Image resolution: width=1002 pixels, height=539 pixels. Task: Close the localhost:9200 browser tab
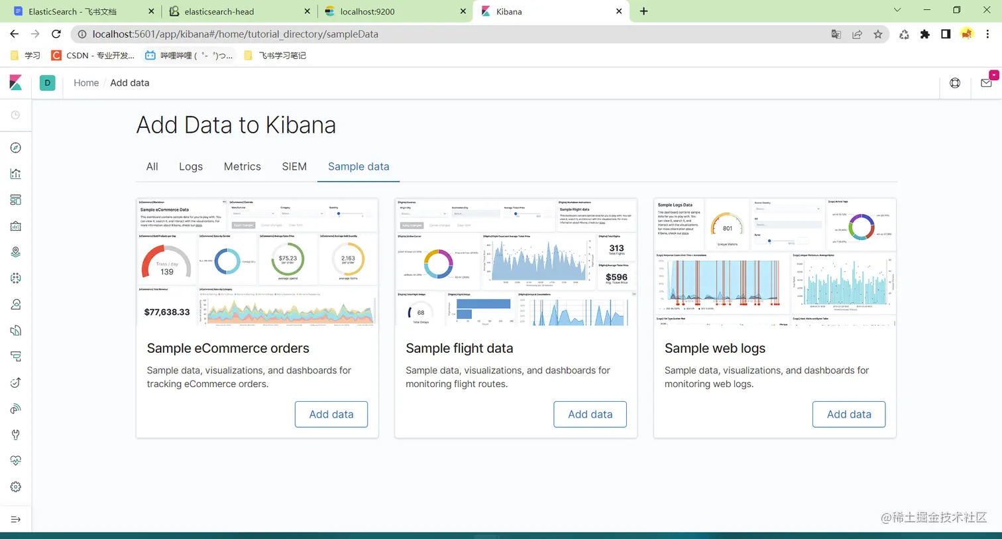(463, 11)
